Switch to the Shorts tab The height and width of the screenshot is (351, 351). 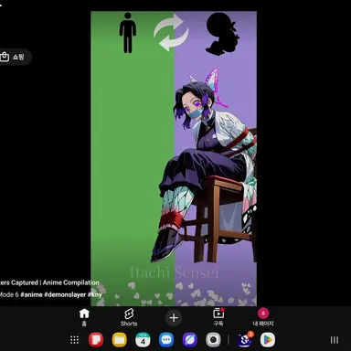pyautogui.click(x=129, y=317)
